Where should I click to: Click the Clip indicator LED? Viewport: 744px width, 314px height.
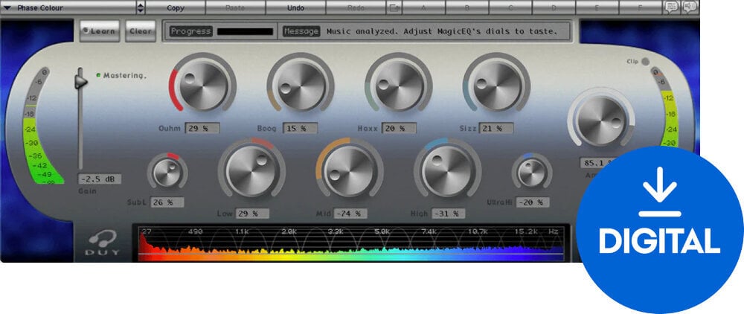[645, 62]
